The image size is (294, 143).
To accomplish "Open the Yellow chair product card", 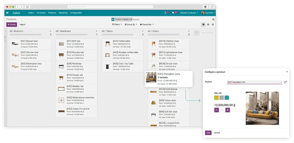I will pyautogui.click(x=168, y=103).
